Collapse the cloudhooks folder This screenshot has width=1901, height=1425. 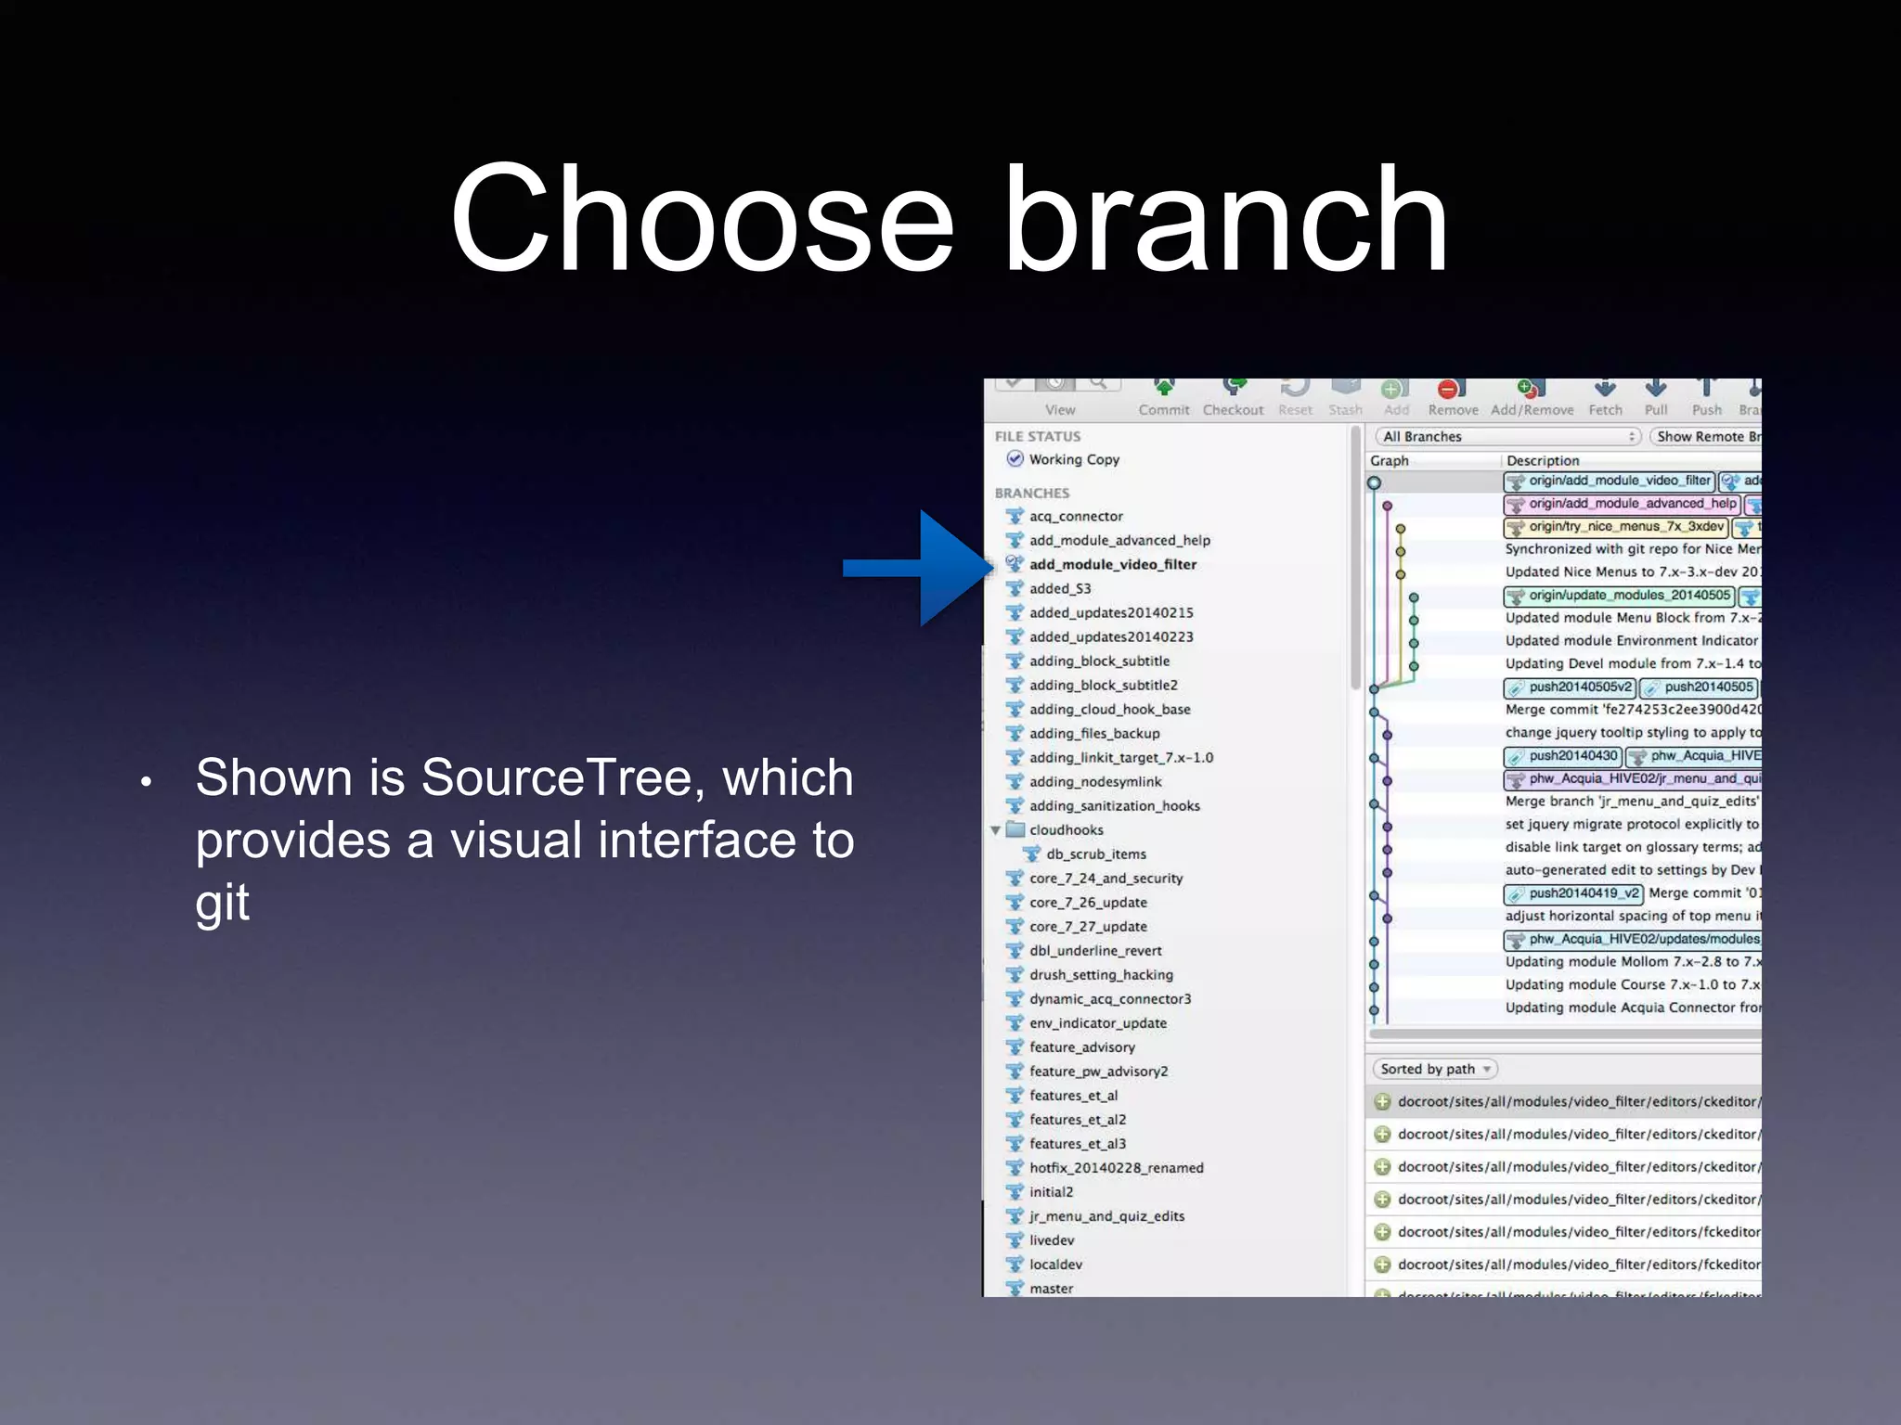click(x=996, y=830)
